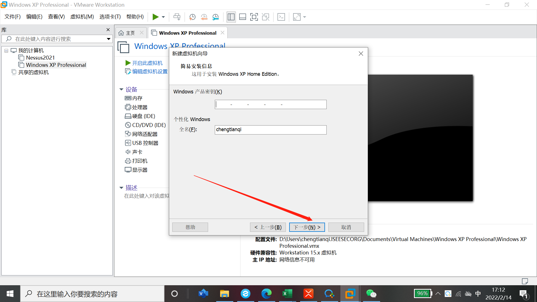The height and width of the screenshot is (302, 537).
Task: Click the 全名 field containing chengtianqi
Action: (270, 130)
